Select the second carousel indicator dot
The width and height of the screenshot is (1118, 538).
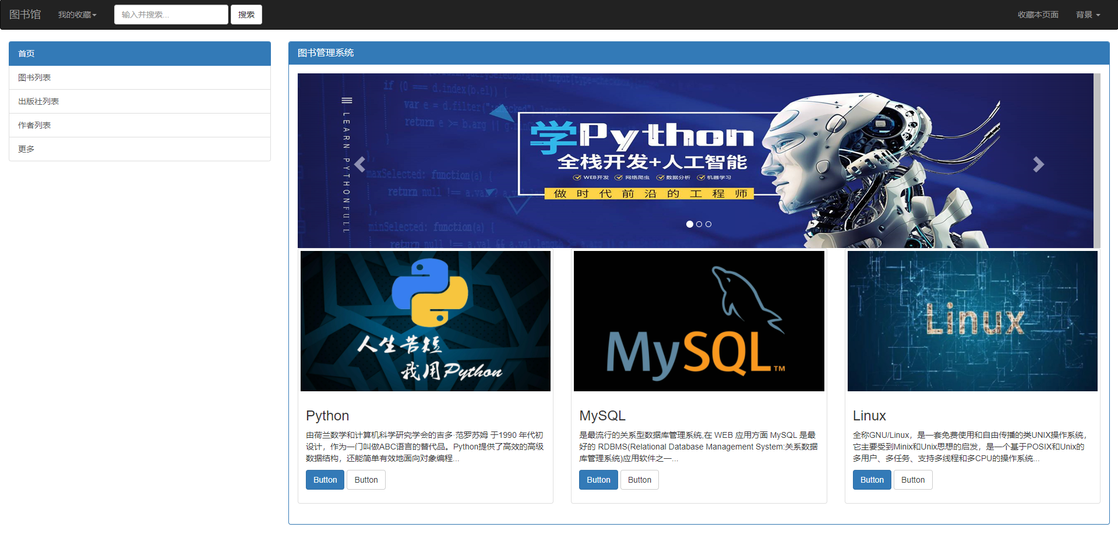(x=699, y=224)
